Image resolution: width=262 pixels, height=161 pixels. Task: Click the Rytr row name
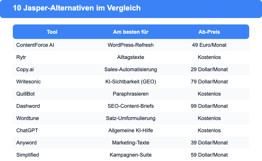21,57
